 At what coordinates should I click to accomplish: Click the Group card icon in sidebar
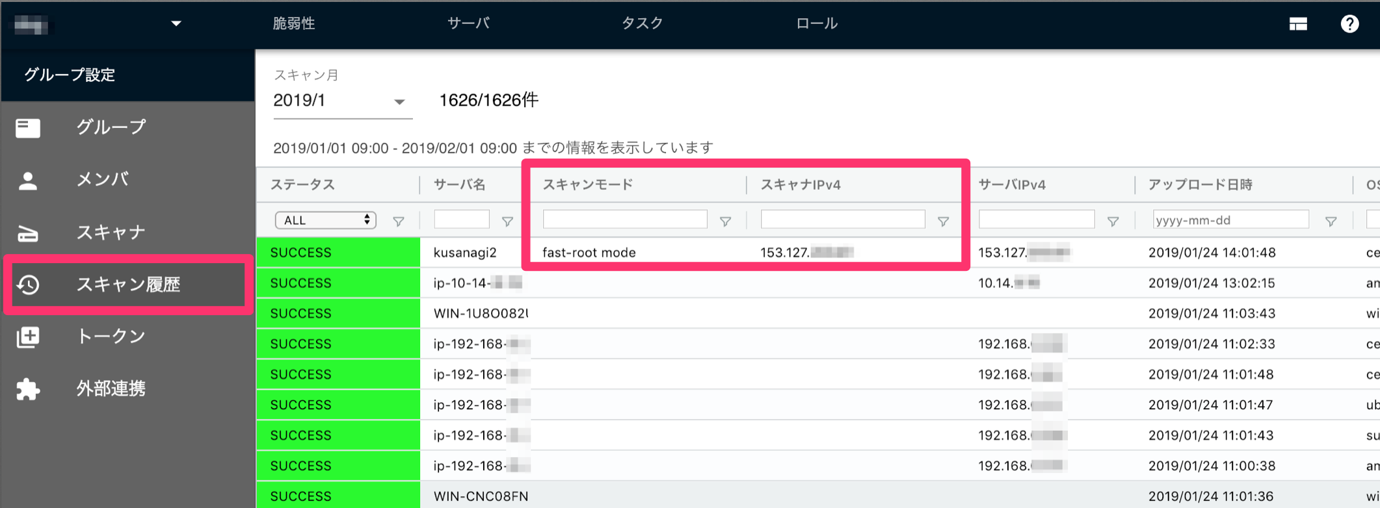28,128
